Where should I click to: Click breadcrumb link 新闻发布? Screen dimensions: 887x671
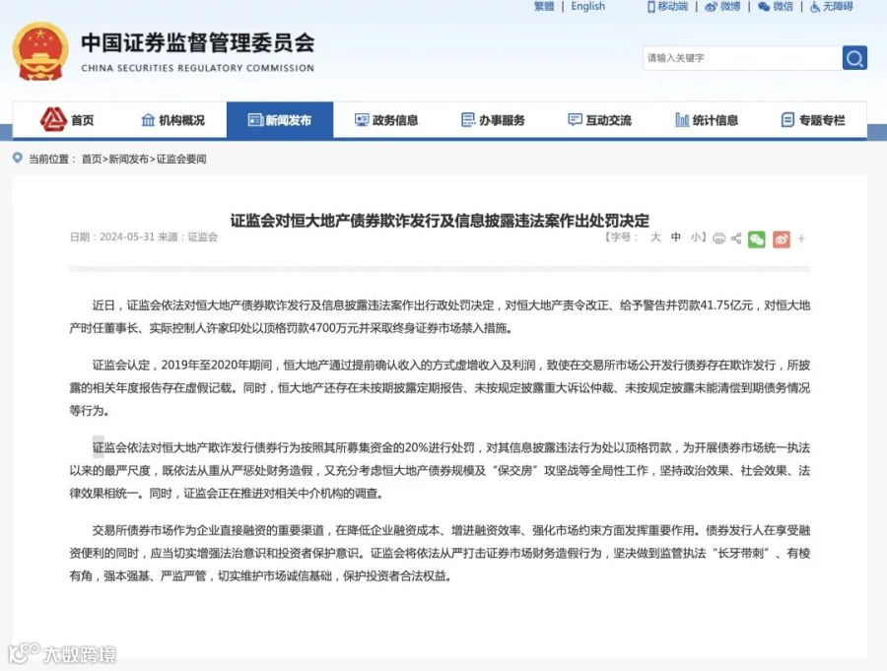128,159
